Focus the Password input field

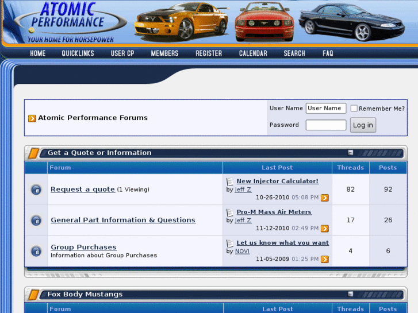coord(326,125)
